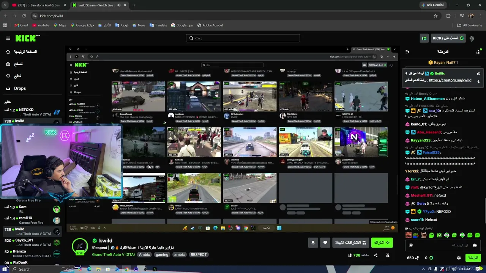Open the All Bookmarks folder
This screenshot has height=273, width=486.
point(470,25)
